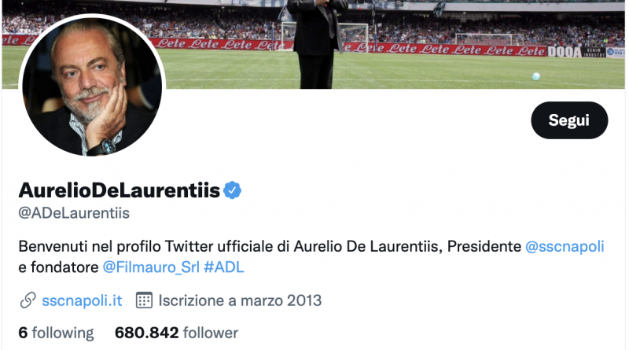
Task: Open the stadium header banner image
Action: pos(393,44)
